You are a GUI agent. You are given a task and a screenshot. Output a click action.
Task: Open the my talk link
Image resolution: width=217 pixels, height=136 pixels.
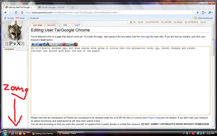pos(140,22)
